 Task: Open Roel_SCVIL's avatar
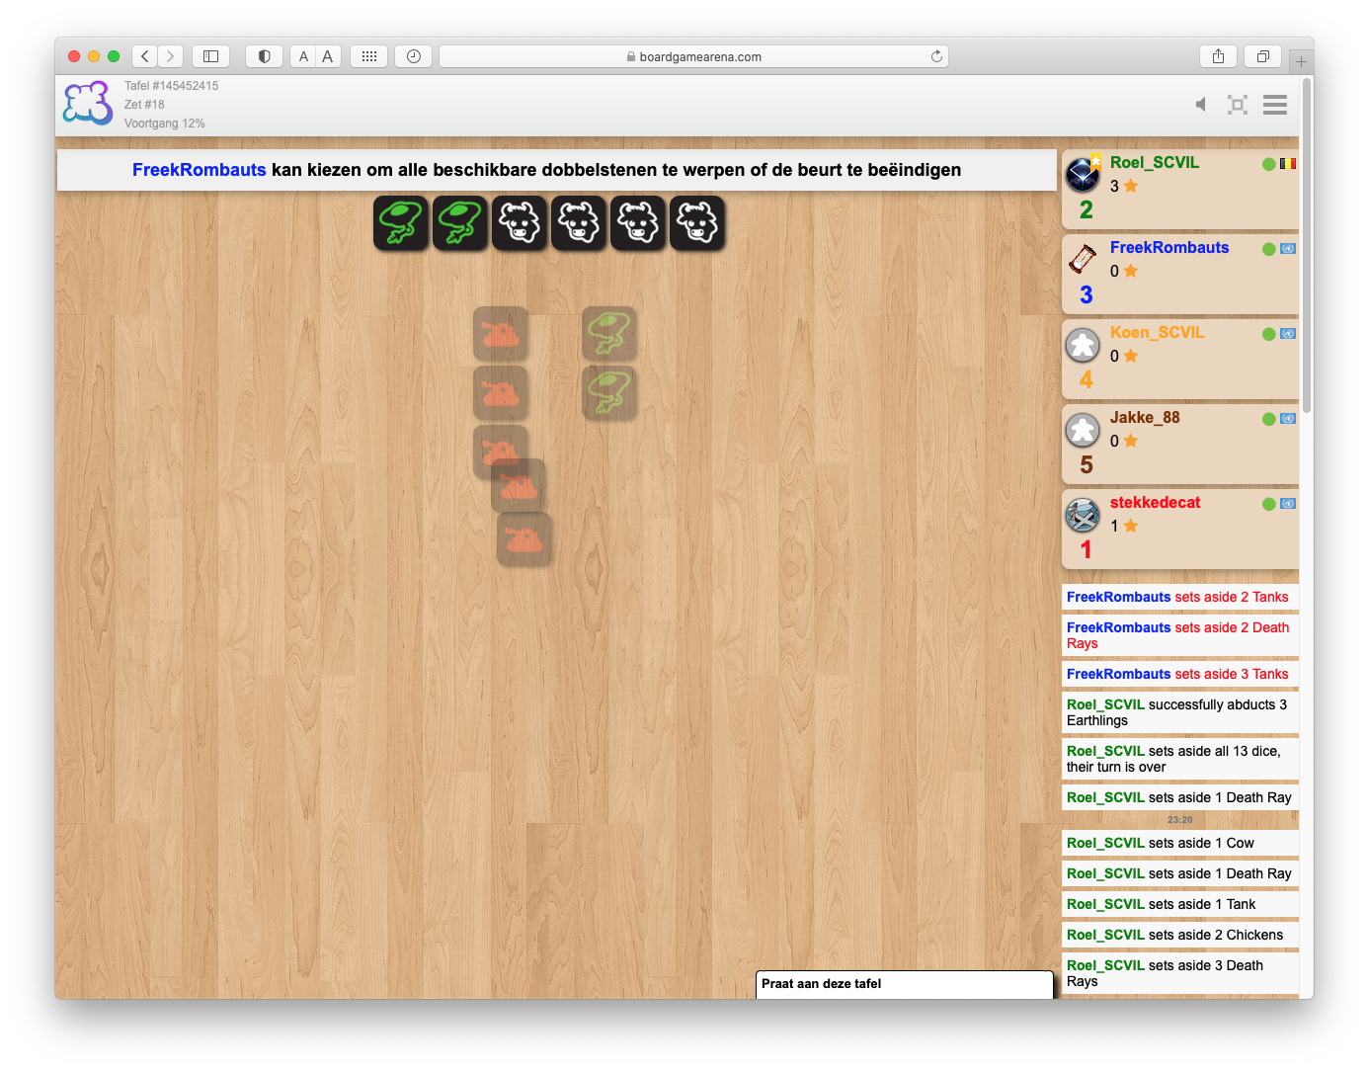(x=1083, y=175)
